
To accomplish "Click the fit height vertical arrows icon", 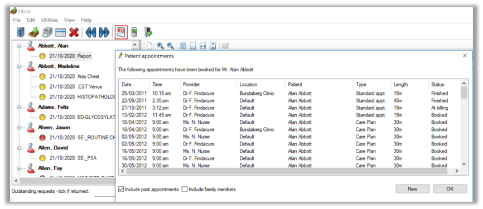I will tap(212, 46).
